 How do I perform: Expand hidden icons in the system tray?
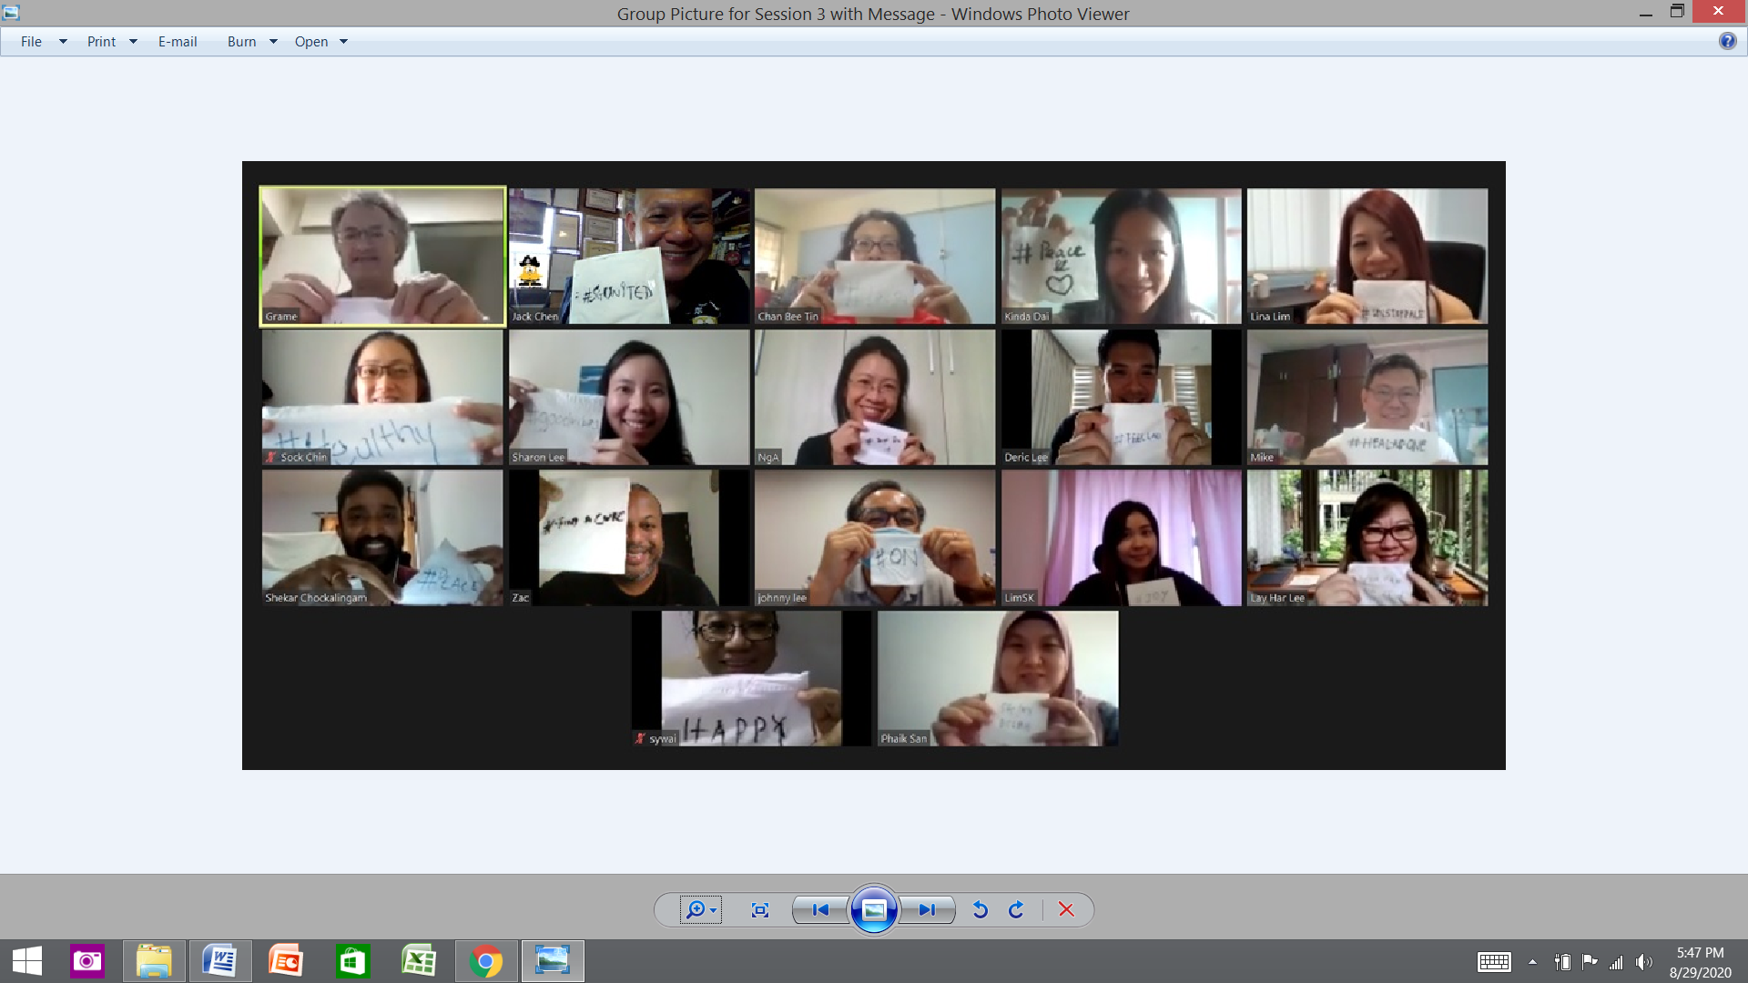(1532, 960)
